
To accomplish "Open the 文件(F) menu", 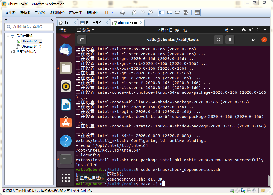I will pos(10,13).
